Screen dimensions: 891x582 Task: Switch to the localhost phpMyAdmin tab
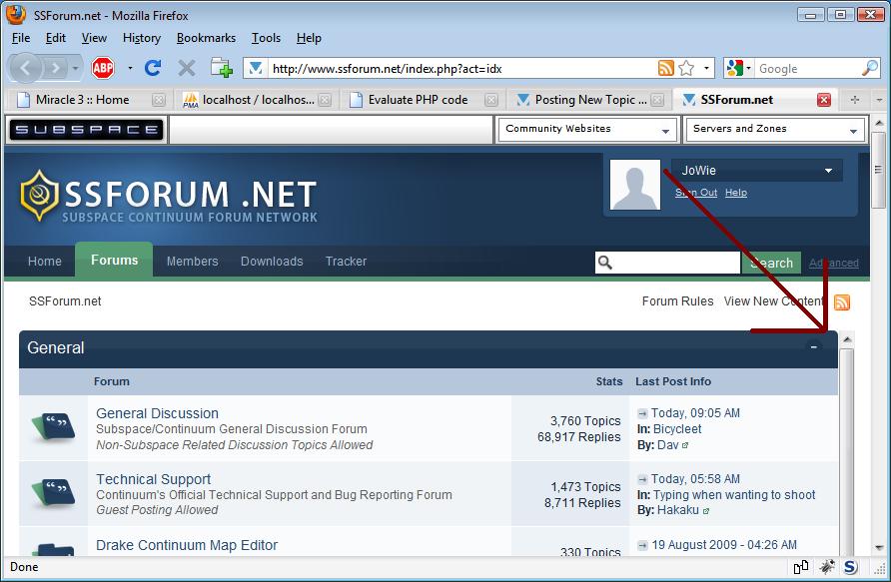click(x=258, y=100)
